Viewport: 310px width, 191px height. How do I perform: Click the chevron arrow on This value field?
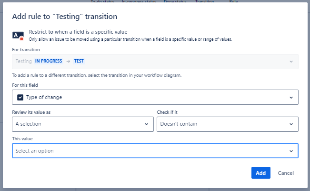click(291, 151)
